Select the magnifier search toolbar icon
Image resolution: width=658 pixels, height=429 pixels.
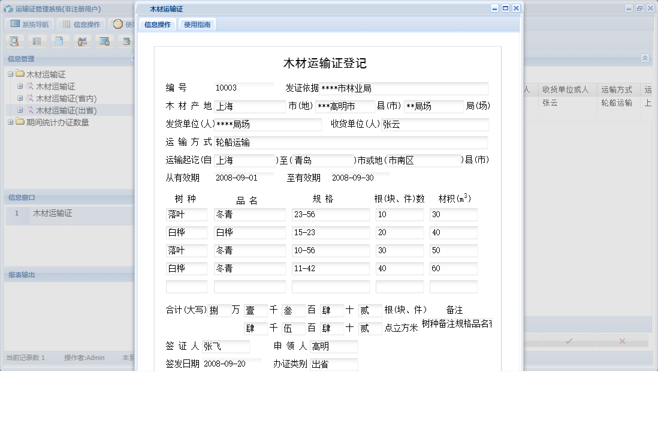[x=14, y=41]
